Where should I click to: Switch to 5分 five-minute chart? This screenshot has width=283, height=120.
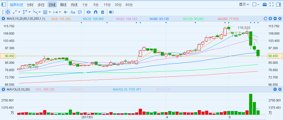96,5
